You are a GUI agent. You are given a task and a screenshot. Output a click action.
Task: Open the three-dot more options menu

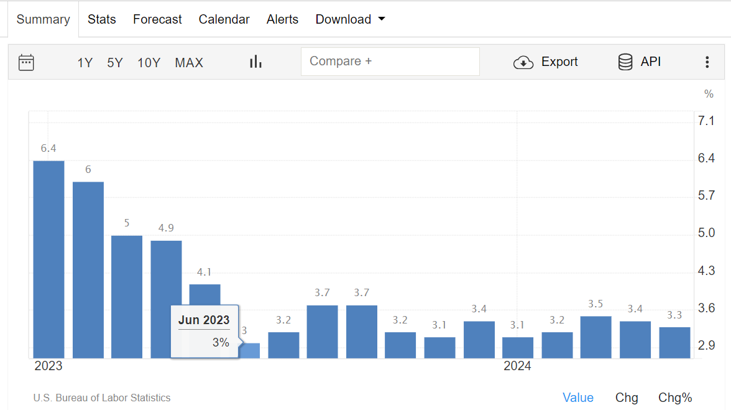[x=707, y=62]
